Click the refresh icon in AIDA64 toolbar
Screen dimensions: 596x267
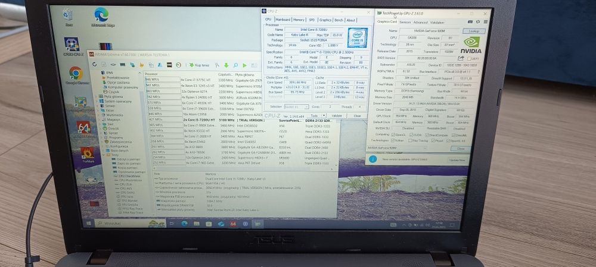(x=94, y=64)
